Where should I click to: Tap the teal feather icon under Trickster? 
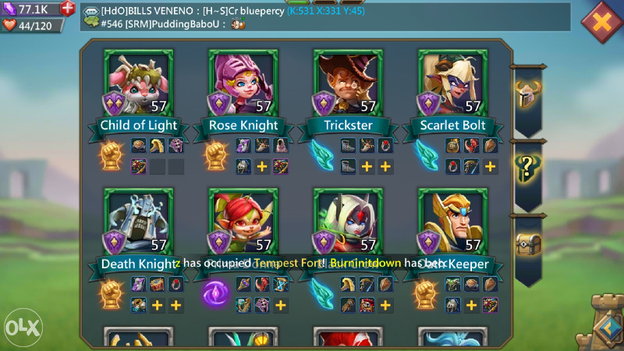pos(322,154)
